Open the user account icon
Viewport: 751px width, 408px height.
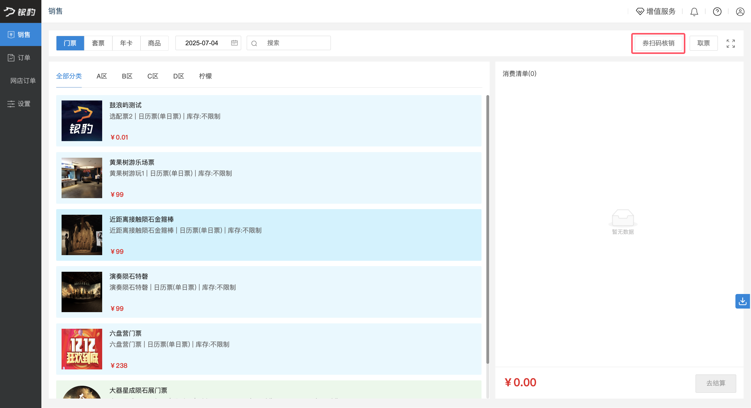click(740, 12)
